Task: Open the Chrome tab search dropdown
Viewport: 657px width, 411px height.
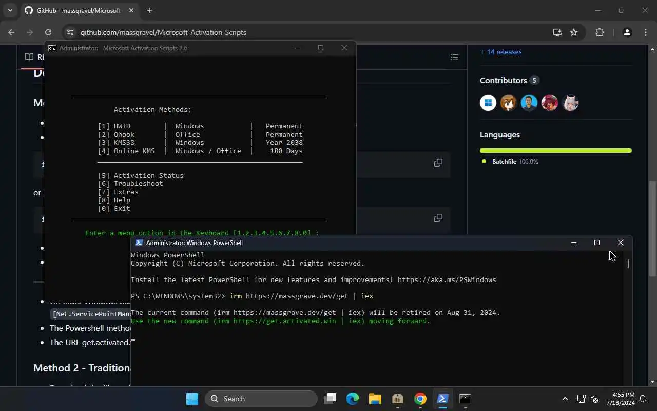Action: coord(10,10)
